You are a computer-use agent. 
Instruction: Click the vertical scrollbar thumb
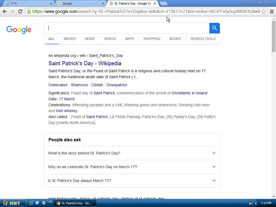point(274,36)
